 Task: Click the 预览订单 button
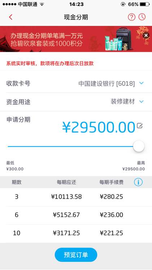coord(76,255)
